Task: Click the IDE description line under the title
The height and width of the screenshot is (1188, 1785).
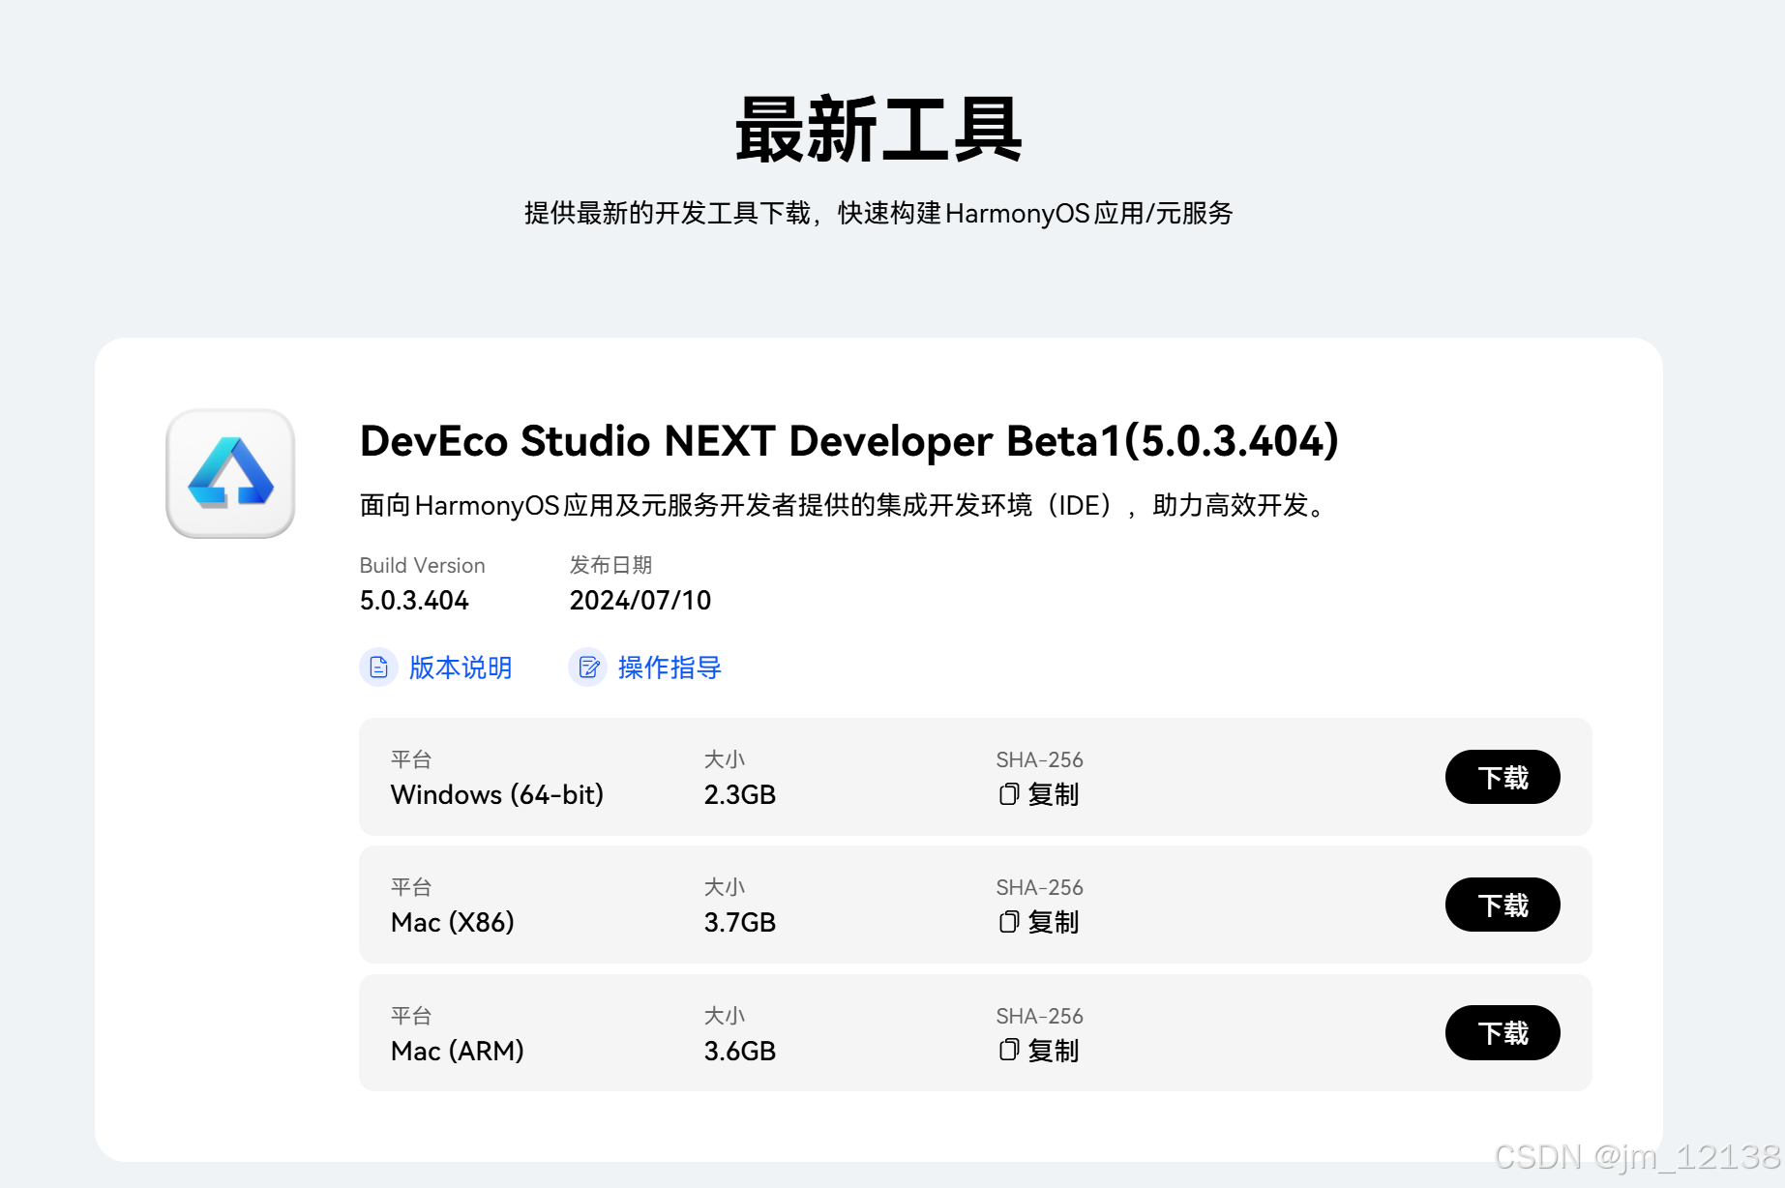Action: 845,505
